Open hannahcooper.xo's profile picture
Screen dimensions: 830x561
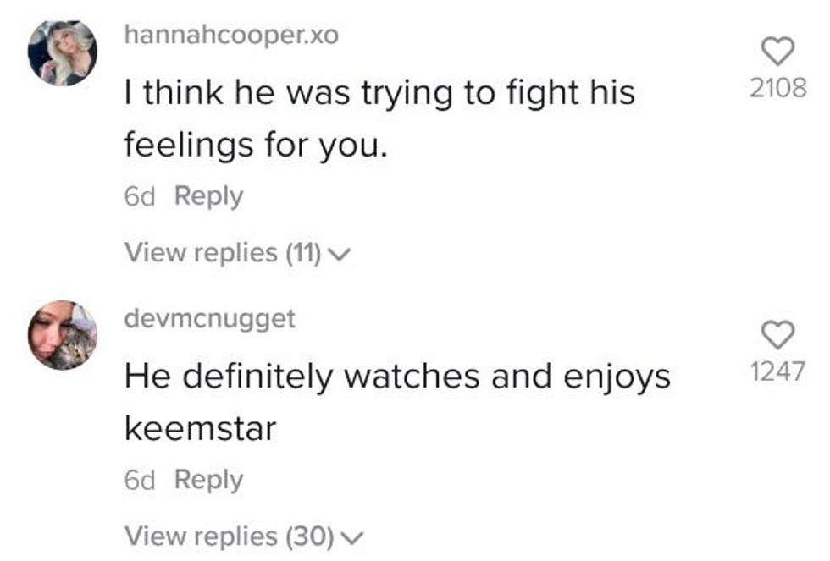62,54
